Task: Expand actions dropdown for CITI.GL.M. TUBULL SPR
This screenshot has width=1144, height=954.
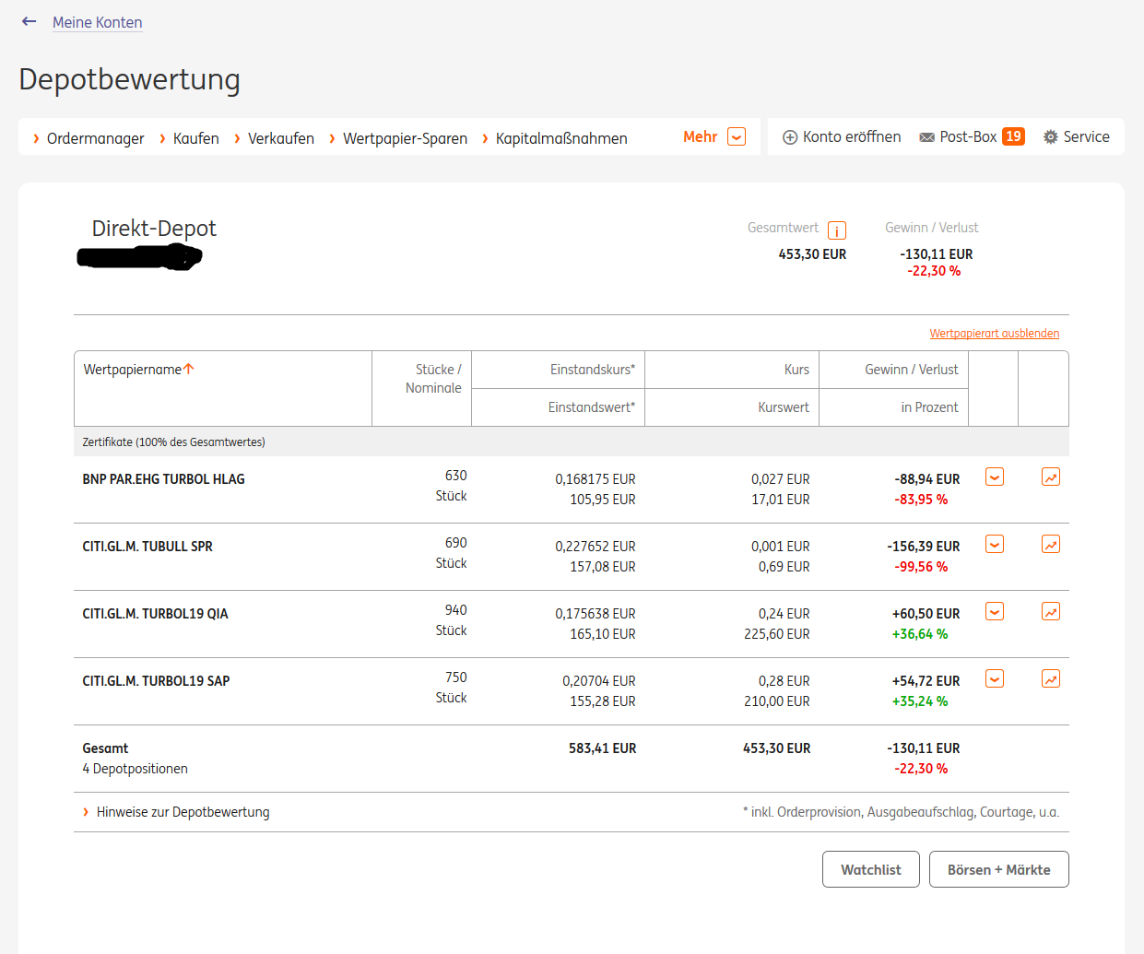Action: pyautogui.click(x=995, y=545)
